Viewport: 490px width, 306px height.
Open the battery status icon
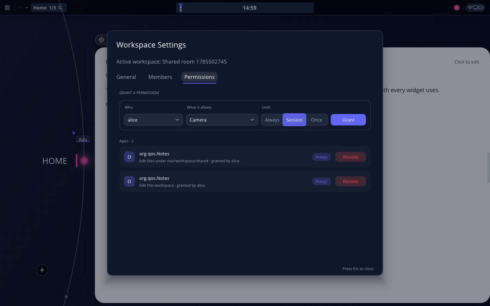[481, 8]
